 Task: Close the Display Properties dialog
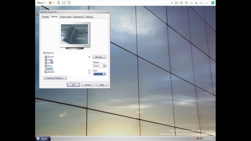click(x=108, y=12)
